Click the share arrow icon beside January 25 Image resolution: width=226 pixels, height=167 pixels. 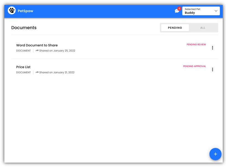tap(37, 50)
